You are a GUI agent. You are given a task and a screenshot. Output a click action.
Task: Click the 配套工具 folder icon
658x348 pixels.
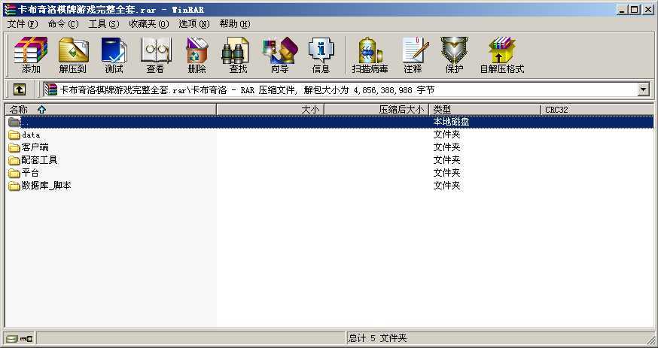point(15,160)
